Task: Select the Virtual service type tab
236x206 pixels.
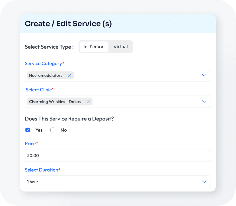Action: (121, 47)
